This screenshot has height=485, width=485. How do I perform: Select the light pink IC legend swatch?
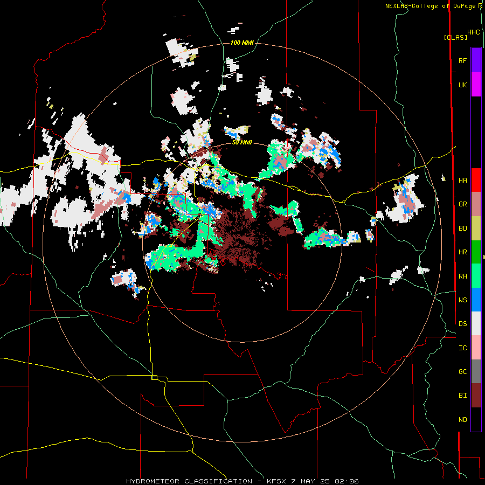[x=476, y=348]
